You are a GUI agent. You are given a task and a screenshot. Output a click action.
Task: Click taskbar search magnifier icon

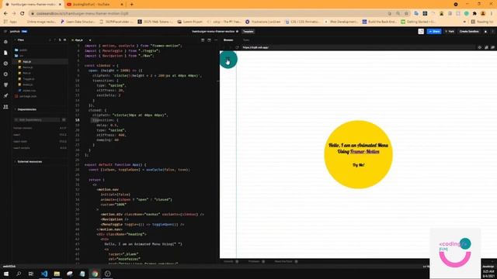coord(19,274)
